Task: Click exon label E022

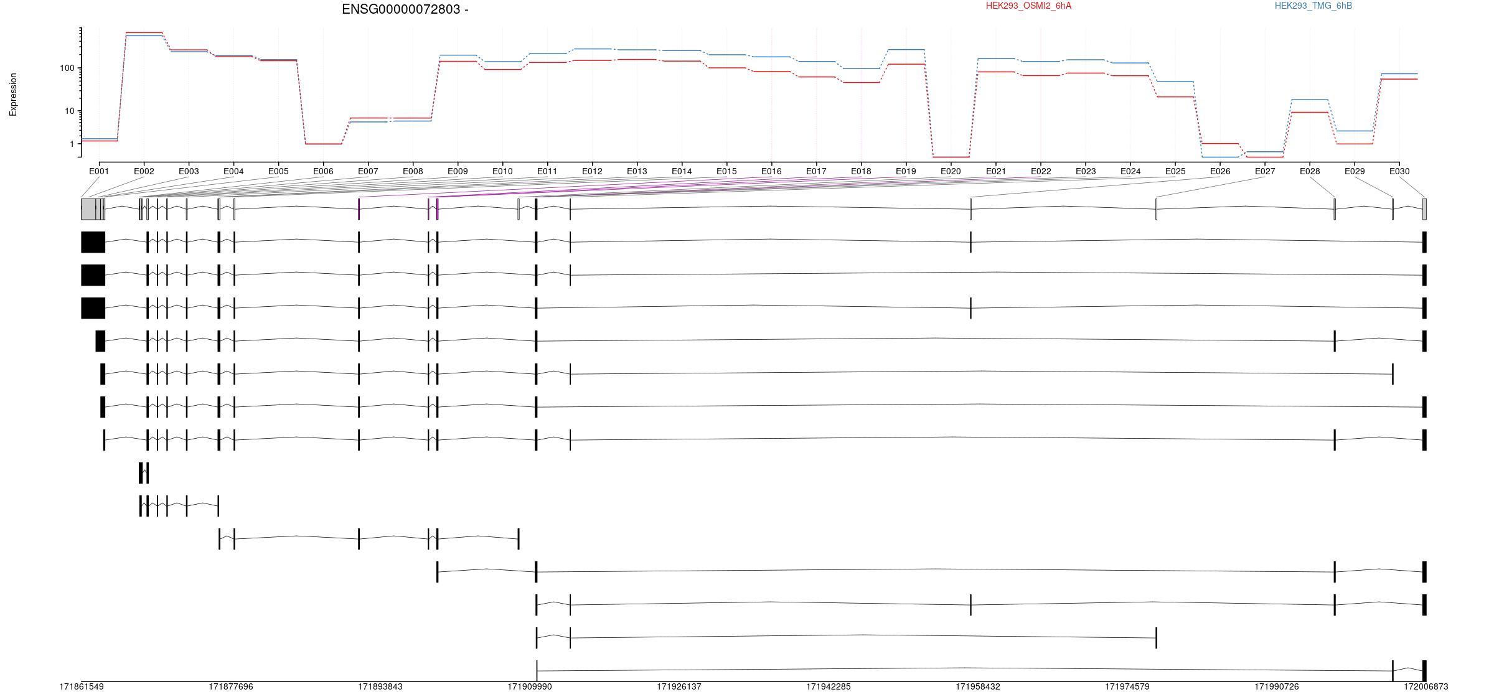Action: coord(1041,171)
